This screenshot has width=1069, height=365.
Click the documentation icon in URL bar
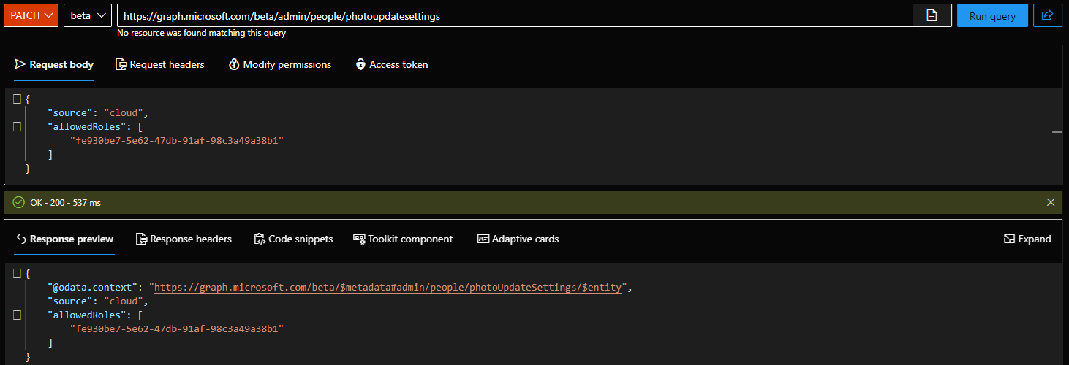pyautogui.click(x=932, y=15)
